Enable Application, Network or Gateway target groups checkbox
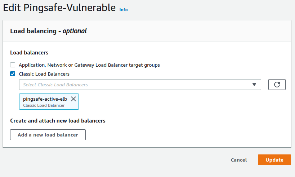 pyautogui.click(x=13, y=65)
